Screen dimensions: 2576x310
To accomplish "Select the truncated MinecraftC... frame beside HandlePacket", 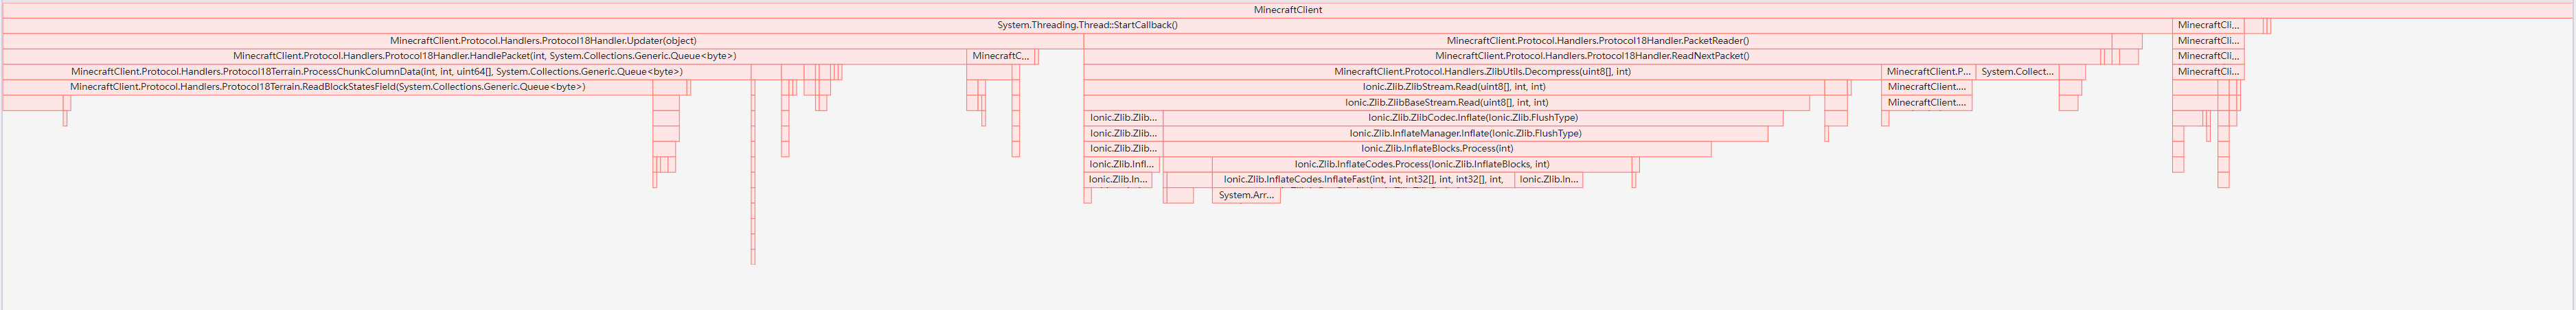I will tap(1000, 56).
